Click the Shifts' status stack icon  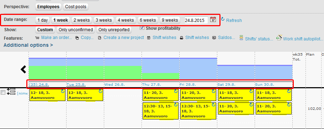[241, 38]
